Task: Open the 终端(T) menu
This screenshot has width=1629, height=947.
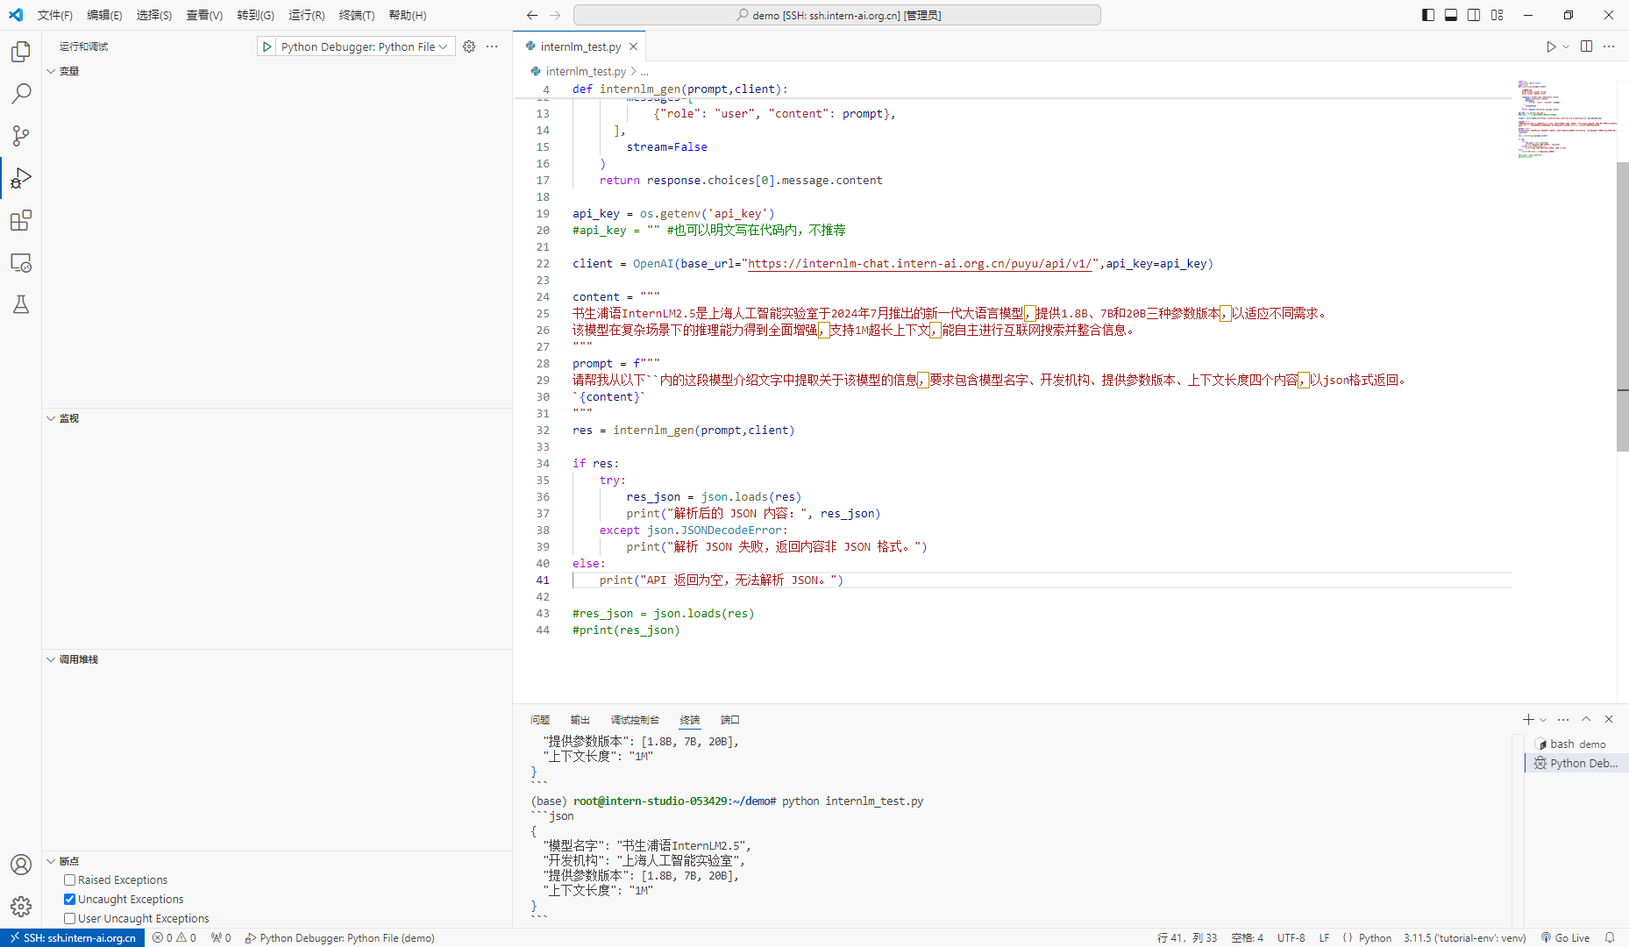Action: pos(357,15)
